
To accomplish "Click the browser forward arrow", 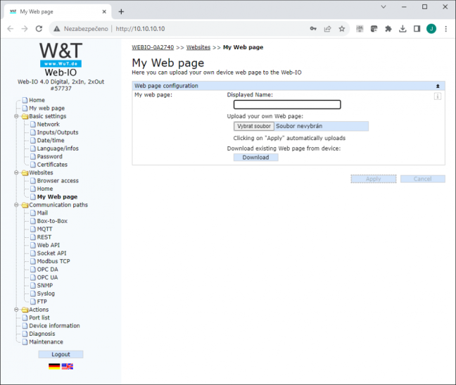I will 25,29.
